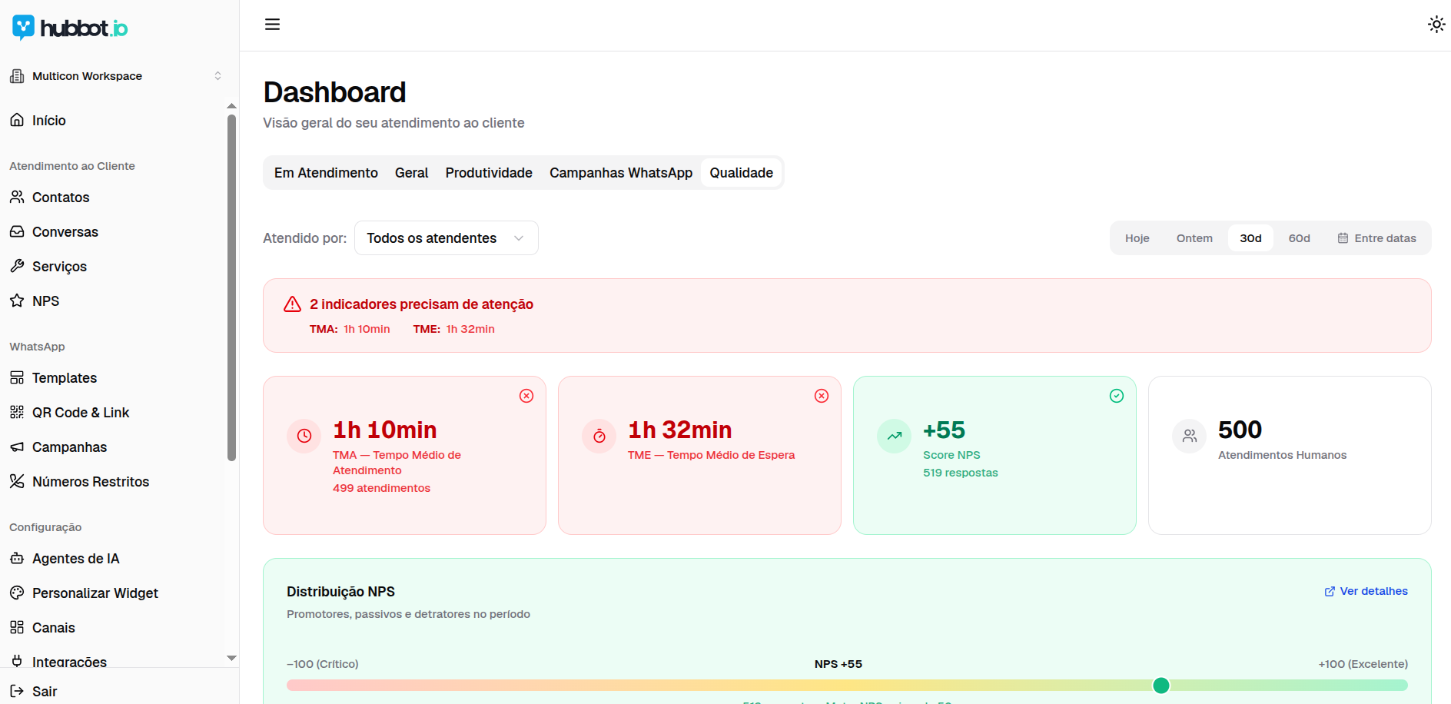
Task: Click the logout icon beside Sair
Action: coord(17,691)
